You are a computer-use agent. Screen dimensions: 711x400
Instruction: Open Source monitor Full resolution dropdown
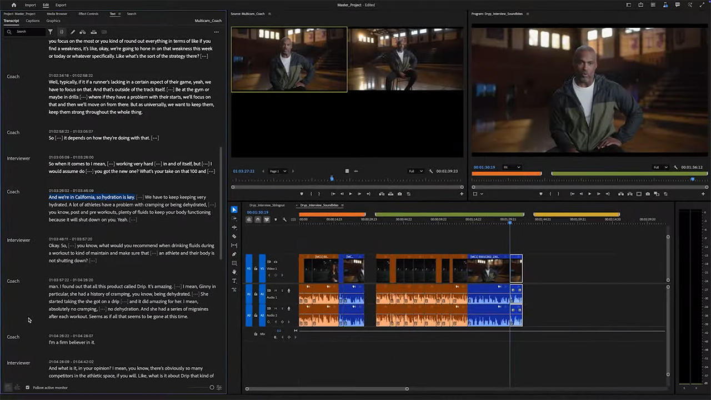(x=416, y=171)
